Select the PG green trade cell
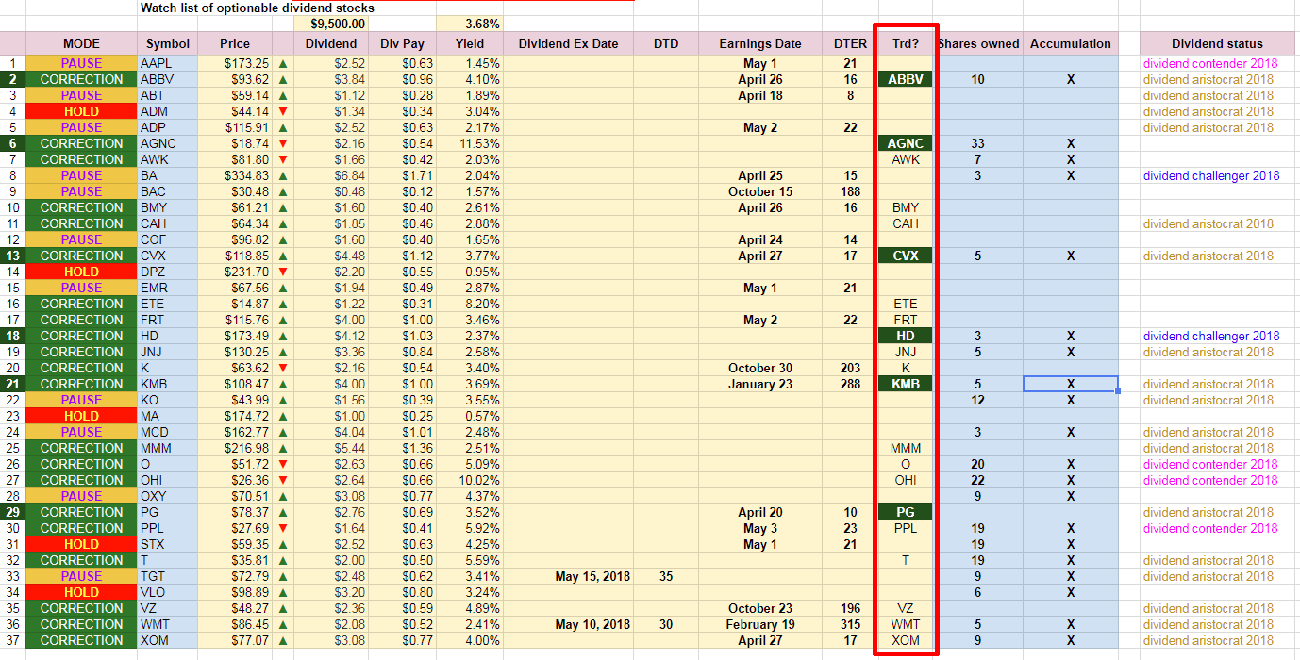 [906, 512]
